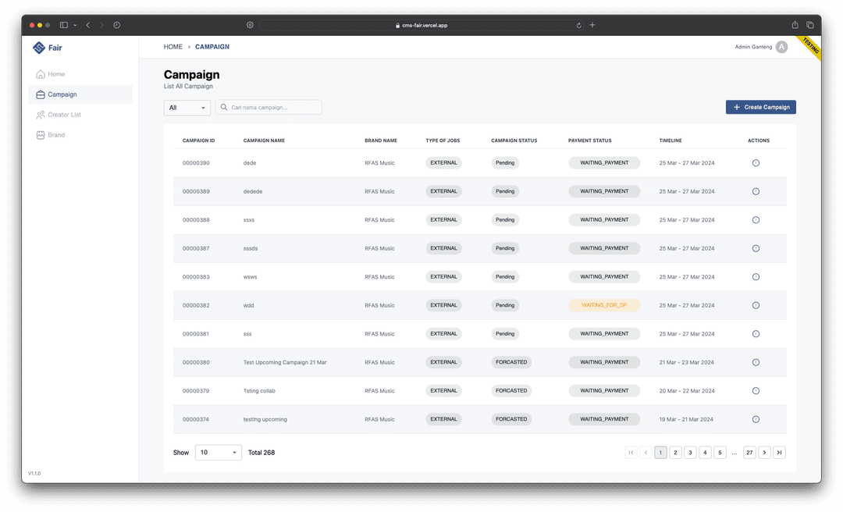Click the Create Campaign button

[760, 107]
